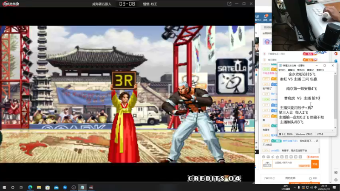Click the megaphone icon in chat toolbar
This screenshot has height=191, width=340.
(273, 157)
